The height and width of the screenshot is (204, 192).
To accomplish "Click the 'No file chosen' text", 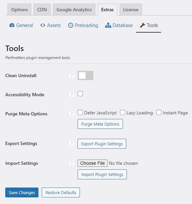I will click(x=123, y=163).
